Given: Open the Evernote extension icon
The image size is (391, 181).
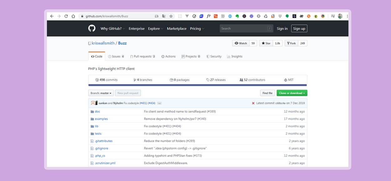Looking at the screenshot, I should pyautogui.click(x=237, y=16).
